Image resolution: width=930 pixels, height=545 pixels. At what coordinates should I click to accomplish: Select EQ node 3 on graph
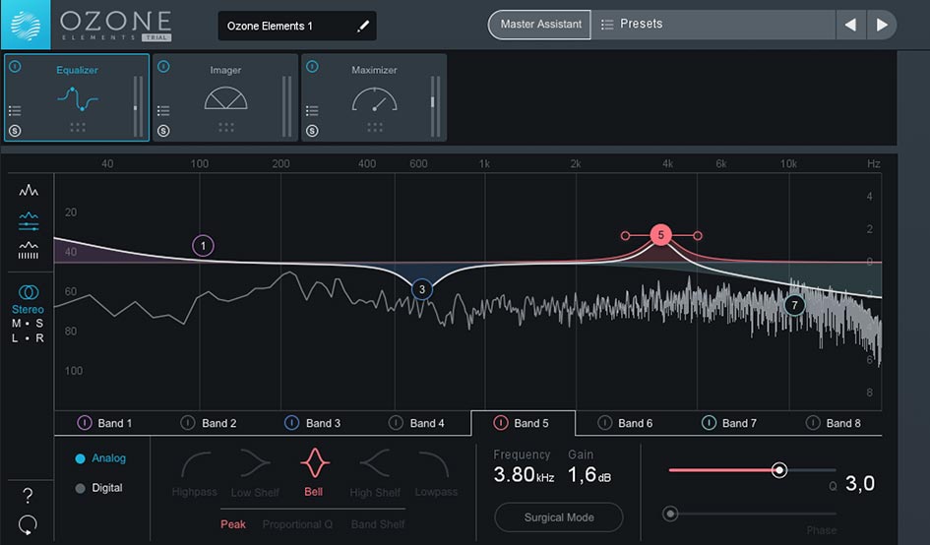[x=422, y=289]
